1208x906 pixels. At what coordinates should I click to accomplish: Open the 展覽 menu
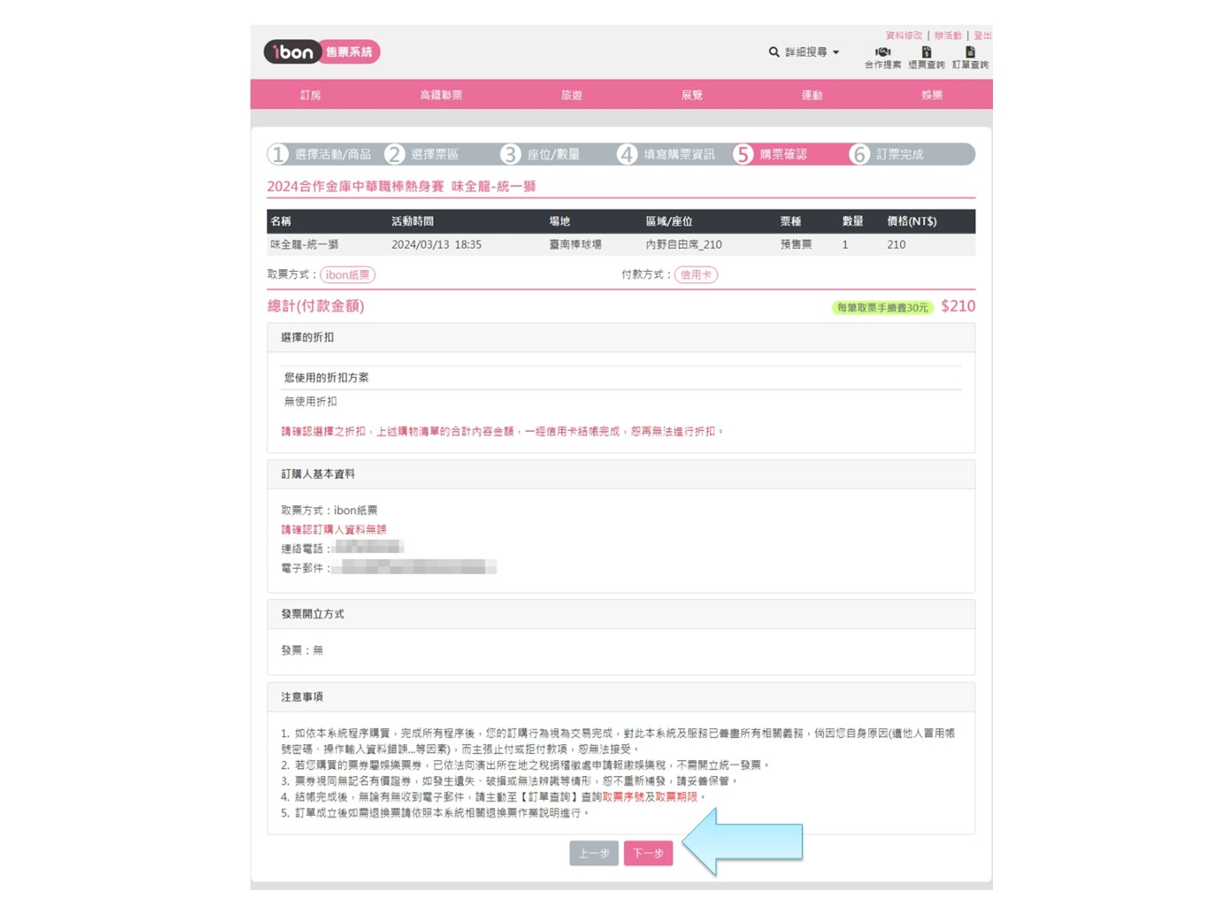click(692, 95)
